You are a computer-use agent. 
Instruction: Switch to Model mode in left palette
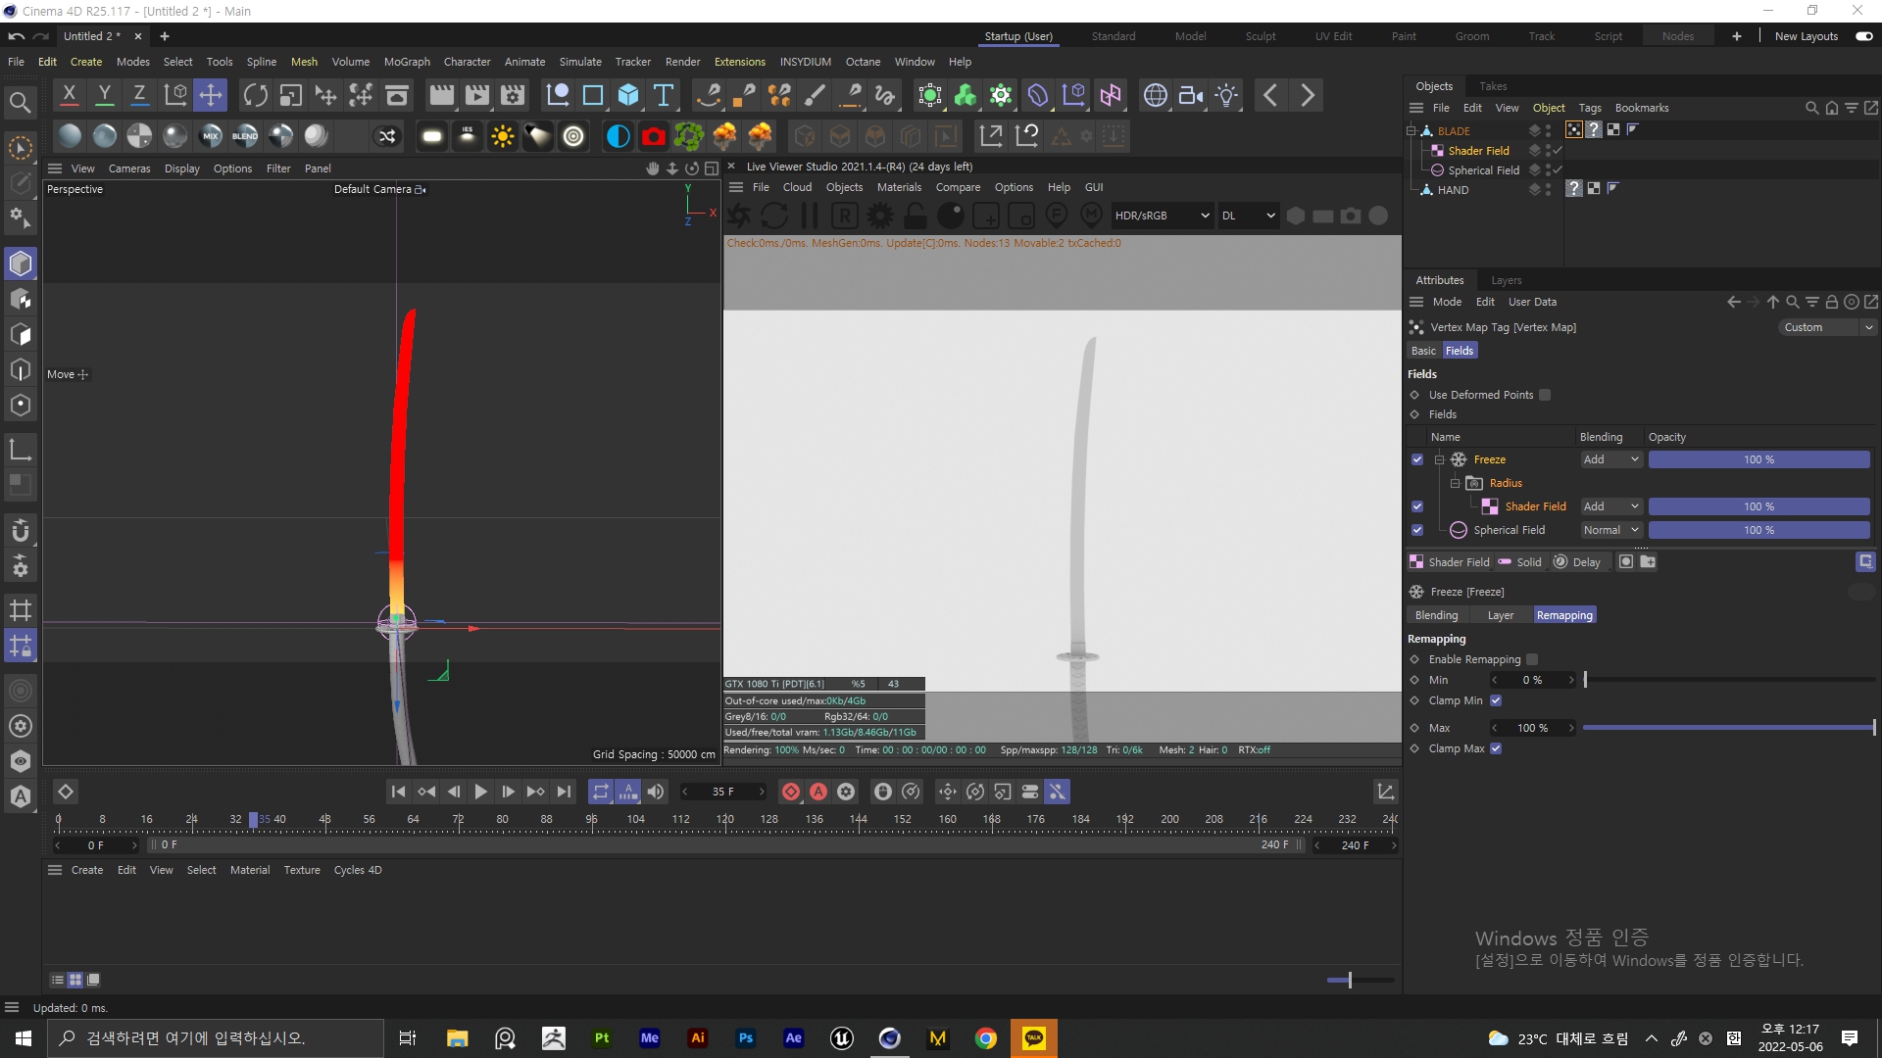pos(21,264)
